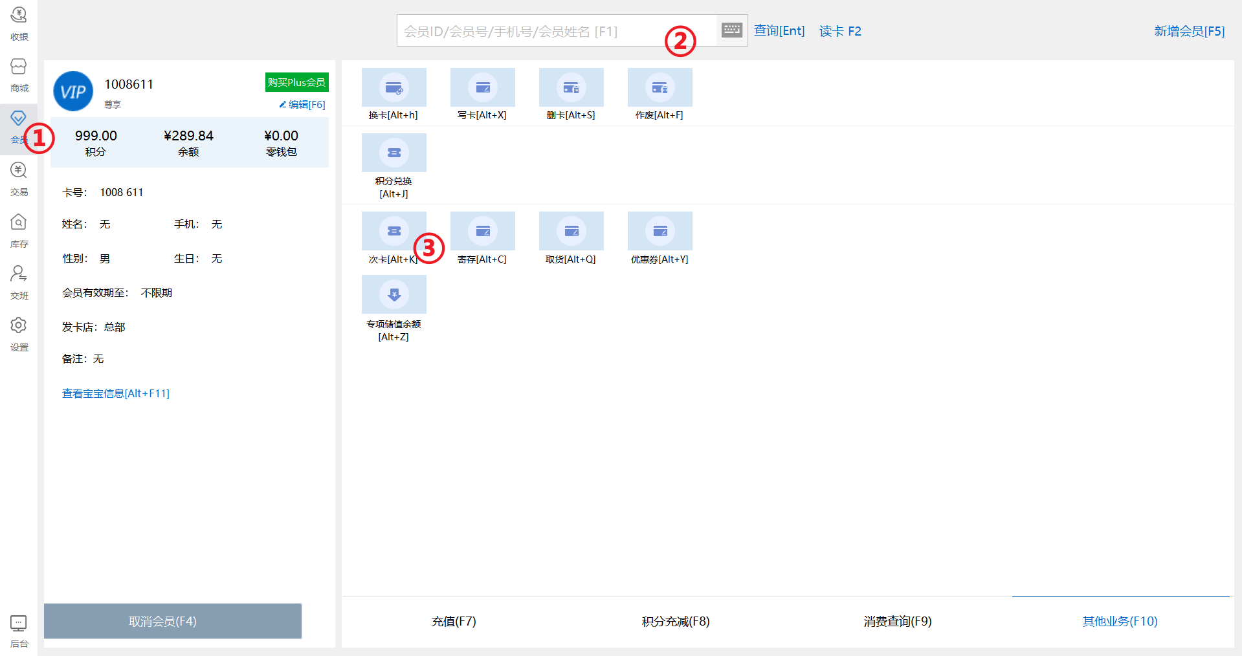Click the 写卡 write card icon
This screenshot has height=656, width=1242.
tap(482, 88)
